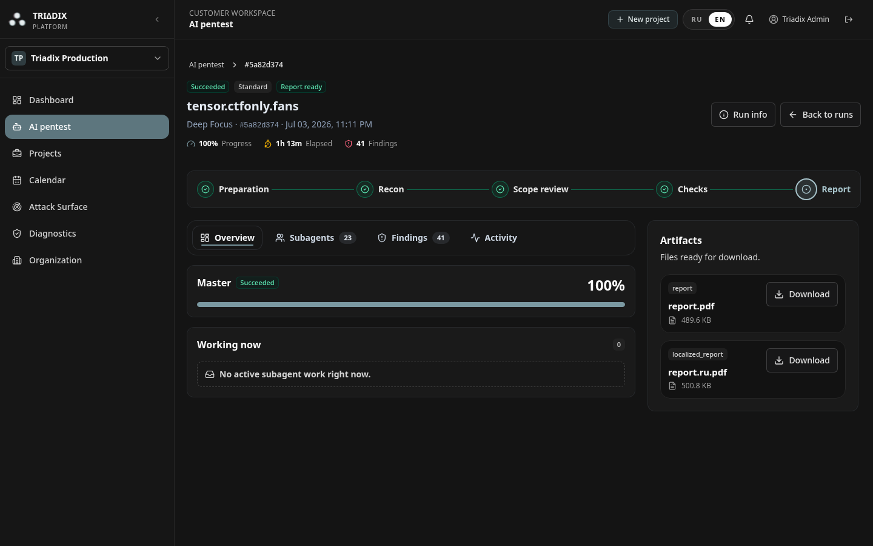The height and width of the screenshot is (546, 873).
Task: Click the Artifacts heading
Action: pyautogui.click(x=681, y=240)
